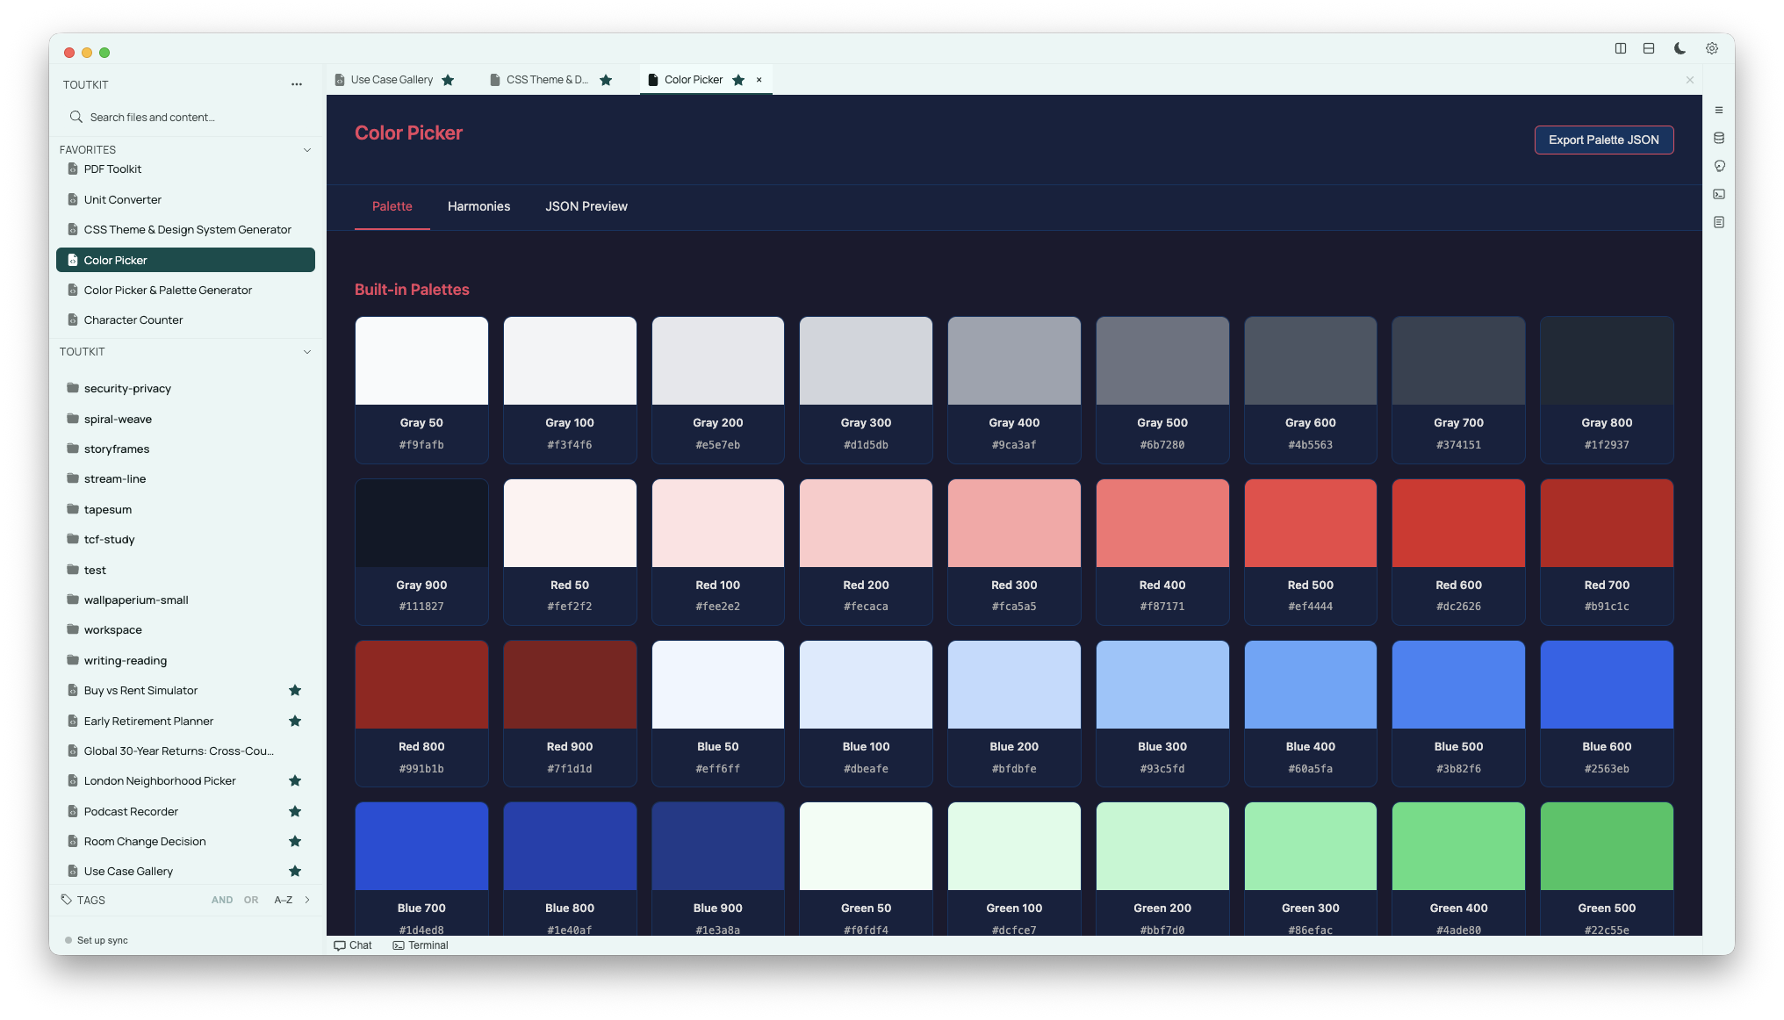Expand the workspace folder

[x=185, y=629]
